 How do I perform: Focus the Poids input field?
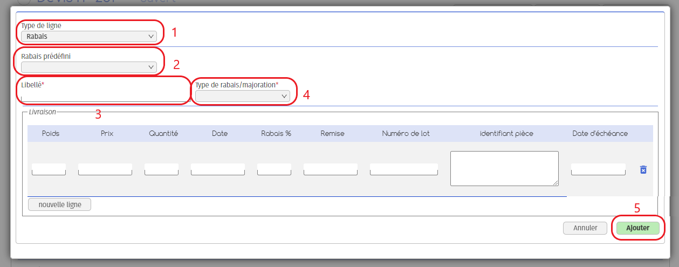coord(49,169)
